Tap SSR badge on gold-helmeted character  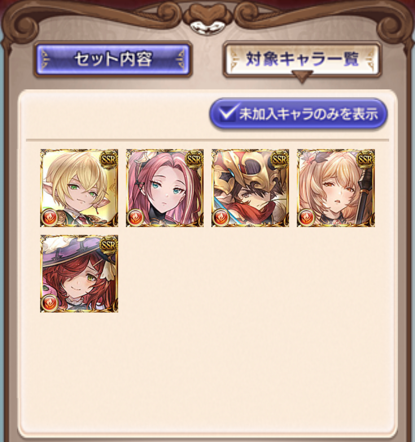[x=279, y=159]
